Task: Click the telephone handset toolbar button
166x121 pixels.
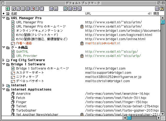Action: tap(79, 9)
